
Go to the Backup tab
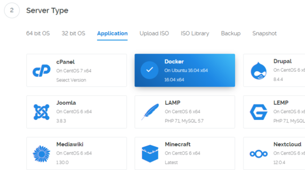231,33
